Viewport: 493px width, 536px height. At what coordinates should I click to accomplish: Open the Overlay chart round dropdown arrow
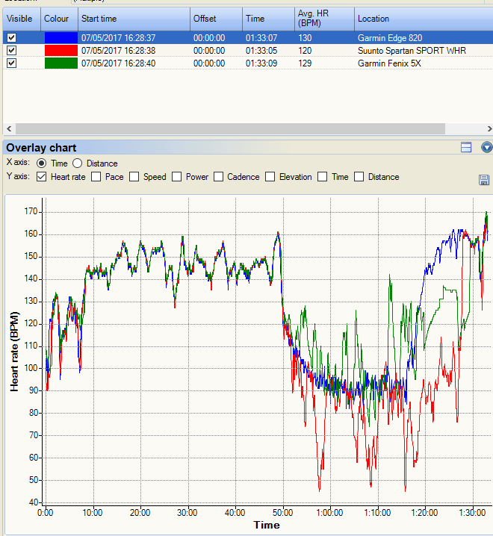pyautogui.click(x=486, y=148)
